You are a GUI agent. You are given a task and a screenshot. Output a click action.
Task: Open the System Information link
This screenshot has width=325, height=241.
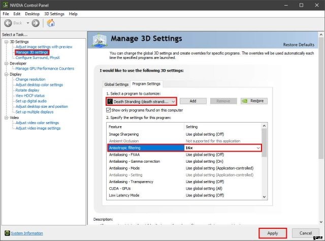(27, 233)
